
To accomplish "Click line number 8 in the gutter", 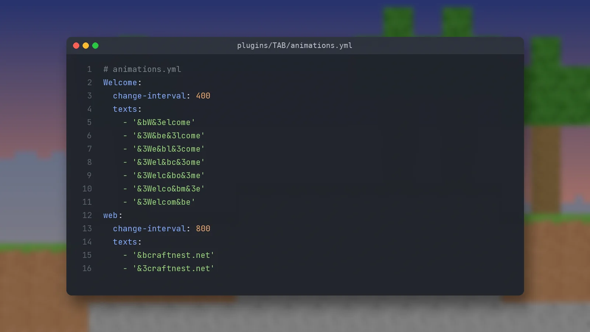I will pos(89,162).
